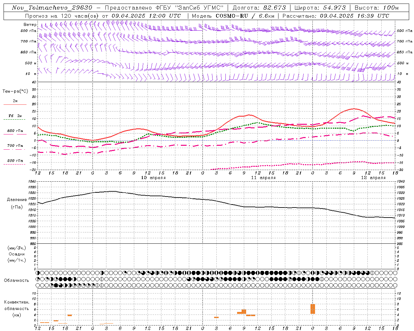Click the (мм/3ч.) precipitation unit label

pos(17,248)
